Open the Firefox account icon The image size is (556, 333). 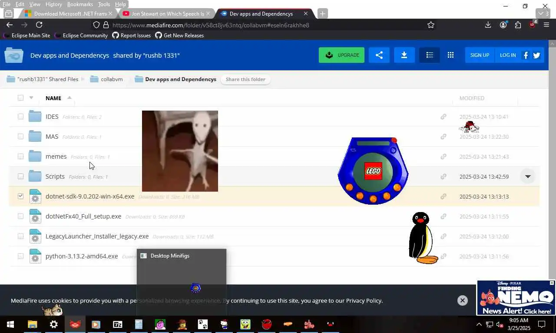click(503, 25)
